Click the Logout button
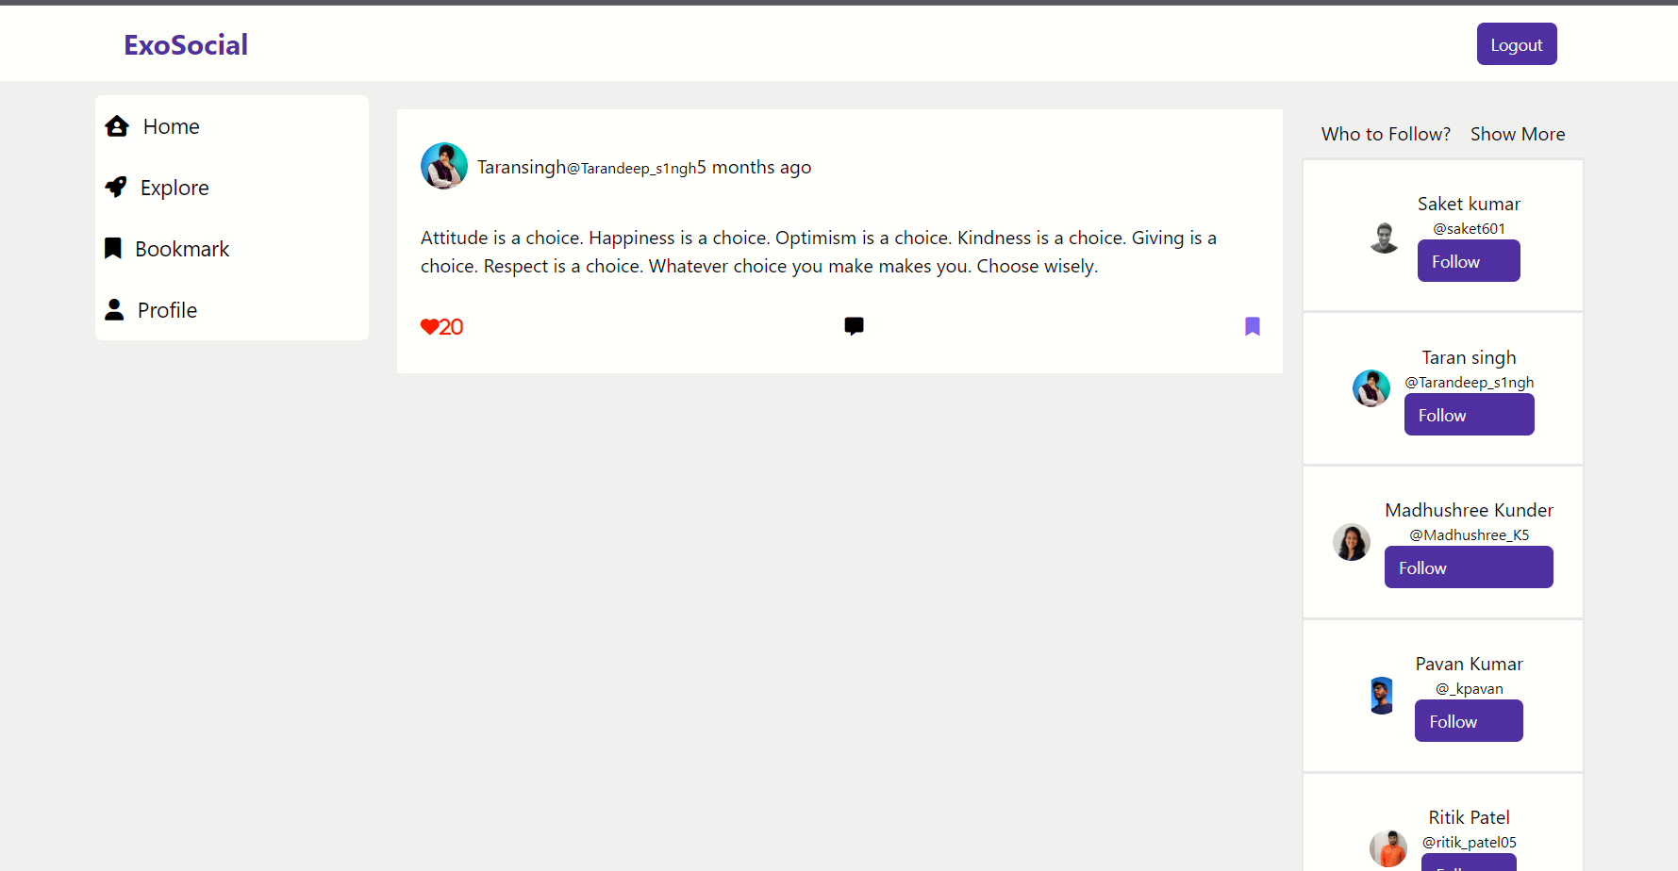1678x871 pixels. pyautogui.click(x=1517, y=44)
